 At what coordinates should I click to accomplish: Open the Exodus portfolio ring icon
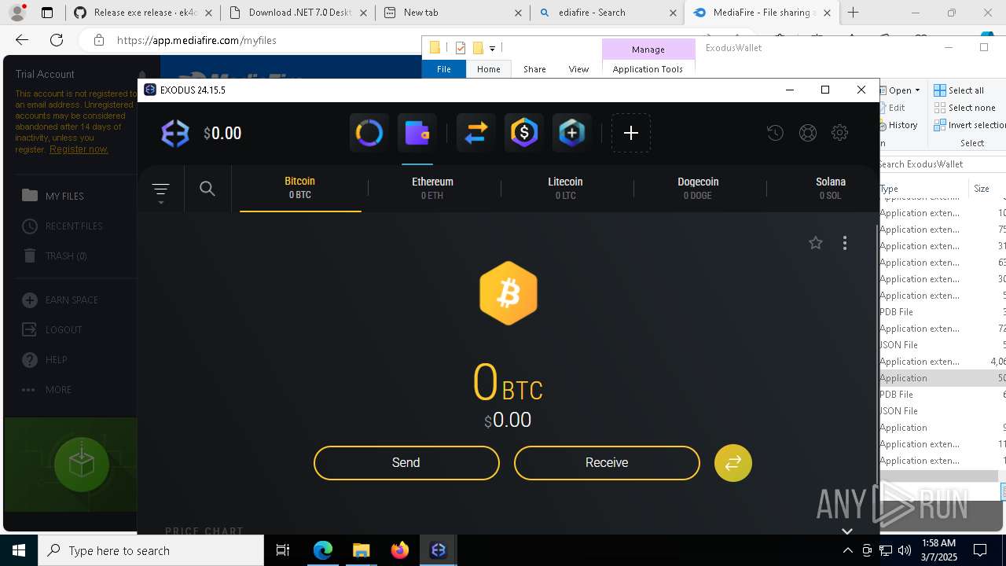point(369,133)
